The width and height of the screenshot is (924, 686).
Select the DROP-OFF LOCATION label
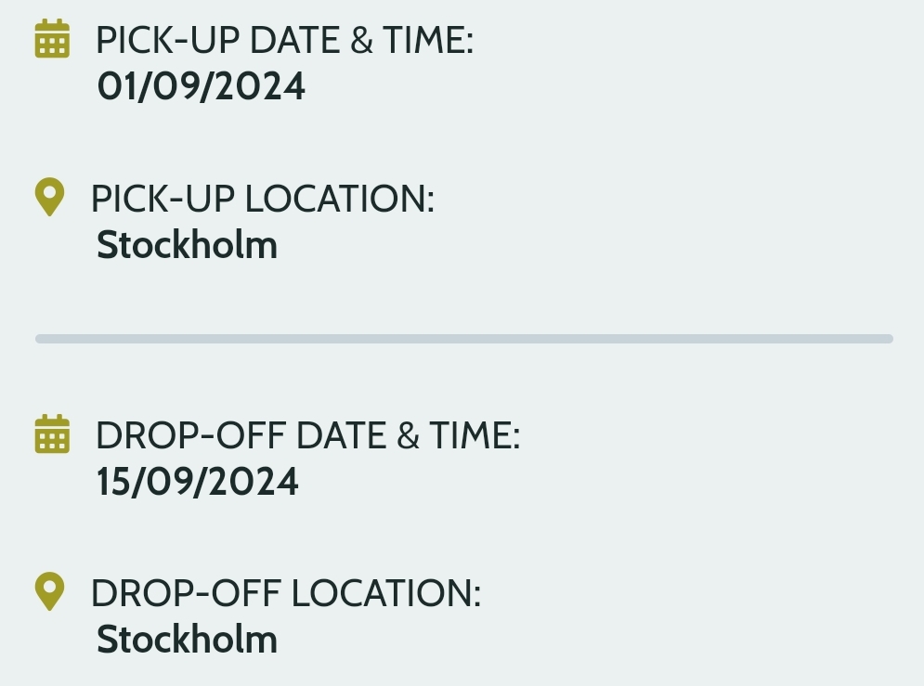coord(285,593)
